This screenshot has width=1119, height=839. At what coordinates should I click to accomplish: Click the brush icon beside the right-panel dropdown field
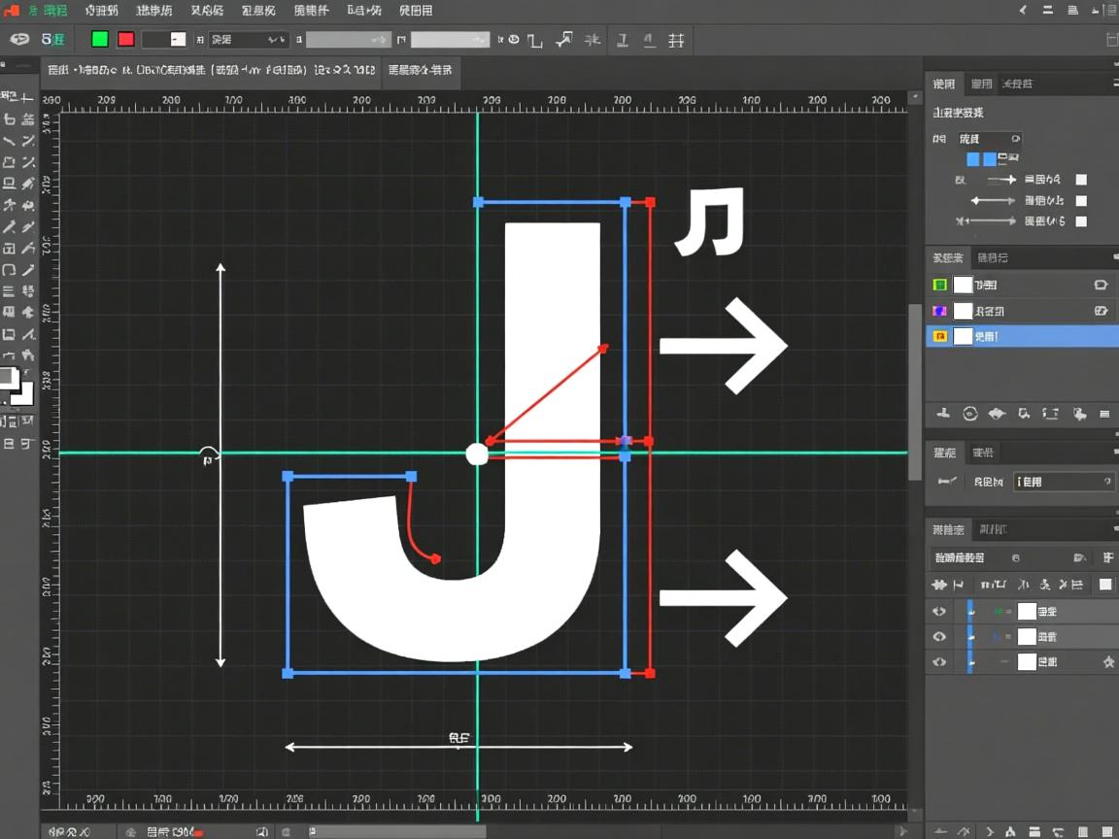click(x=946, y=482)
